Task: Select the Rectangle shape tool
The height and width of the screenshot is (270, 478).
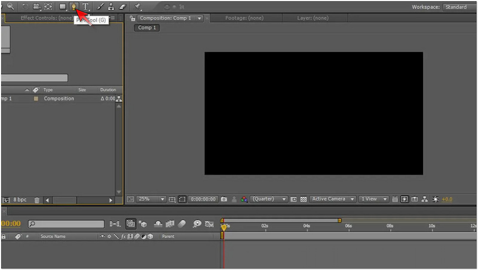Action: point(63,7)
